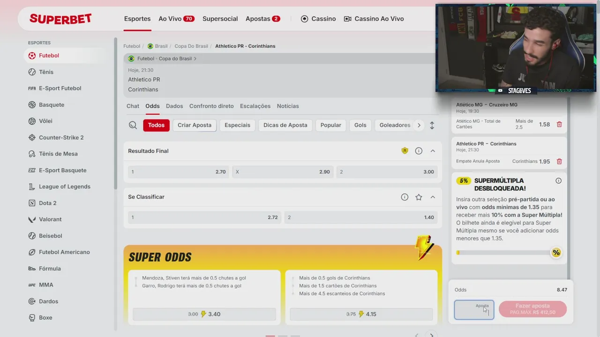This screenshot has height=337, width=600.
Task: Collapse the Resultado Final section
Action: click(433, 151)
